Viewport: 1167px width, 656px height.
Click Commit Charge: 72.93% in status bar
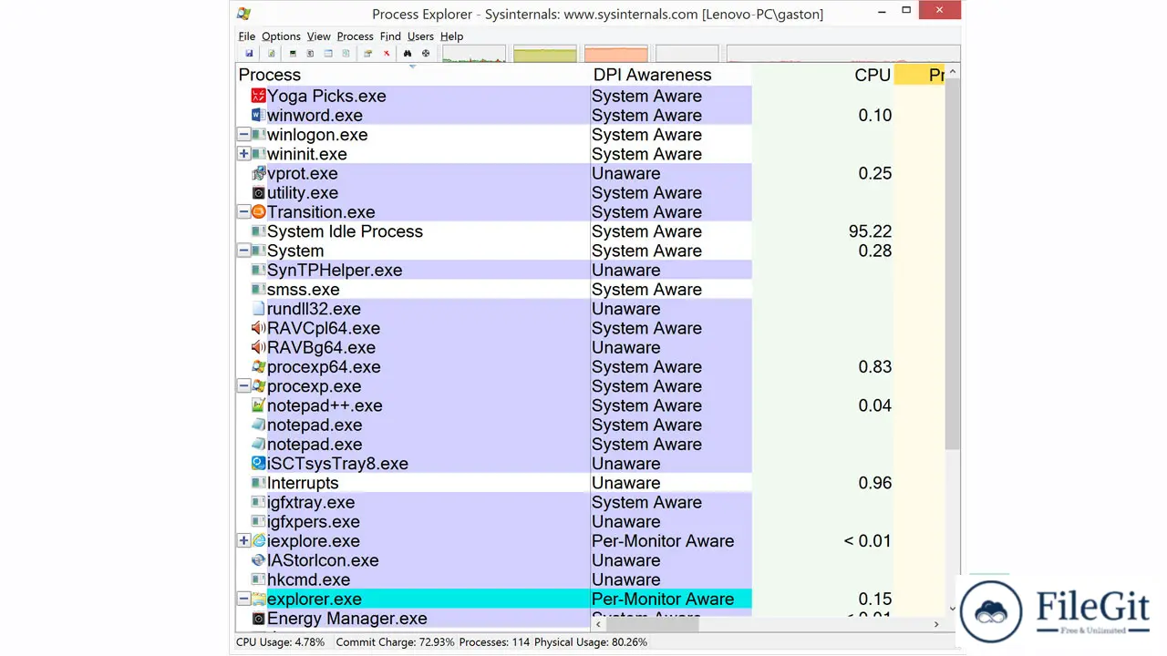397,642
